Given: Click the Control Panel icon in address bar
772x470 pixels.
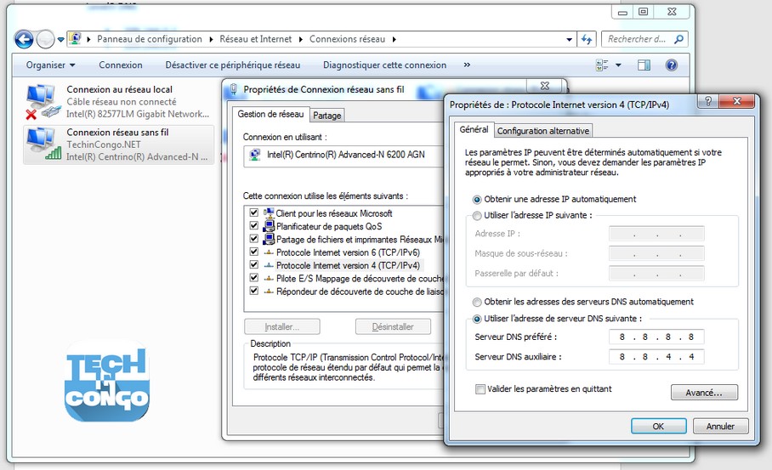Looking at the screenshot, I should pyautogui.click(x=75, y=38).
